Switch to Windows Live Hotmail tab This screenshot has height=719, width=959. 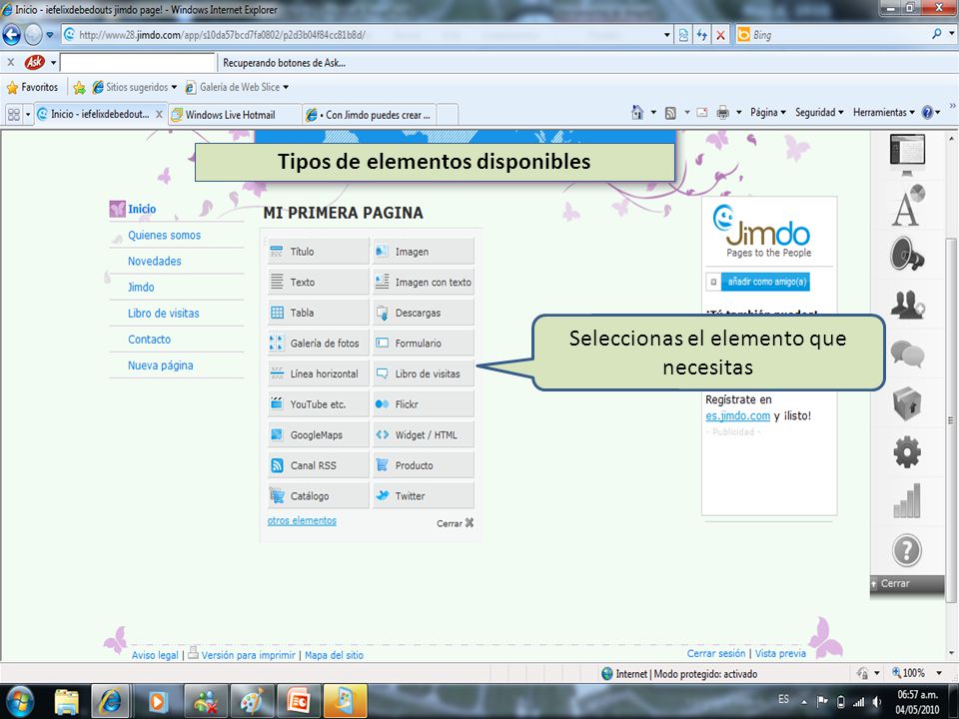(x=235, y=115)
